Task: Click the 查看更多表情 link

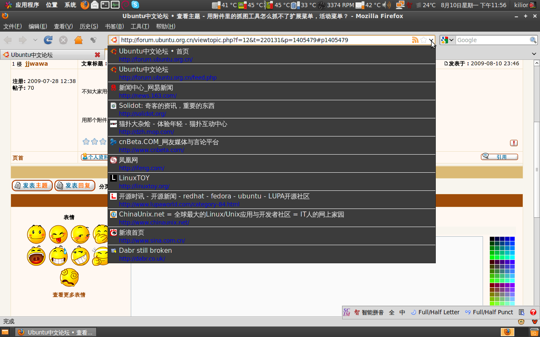Action: (69, 295)
